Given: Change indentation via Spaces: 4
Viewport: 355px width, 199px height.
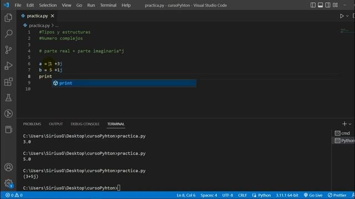Looking at the screenshot, I should tap(209, 195).
